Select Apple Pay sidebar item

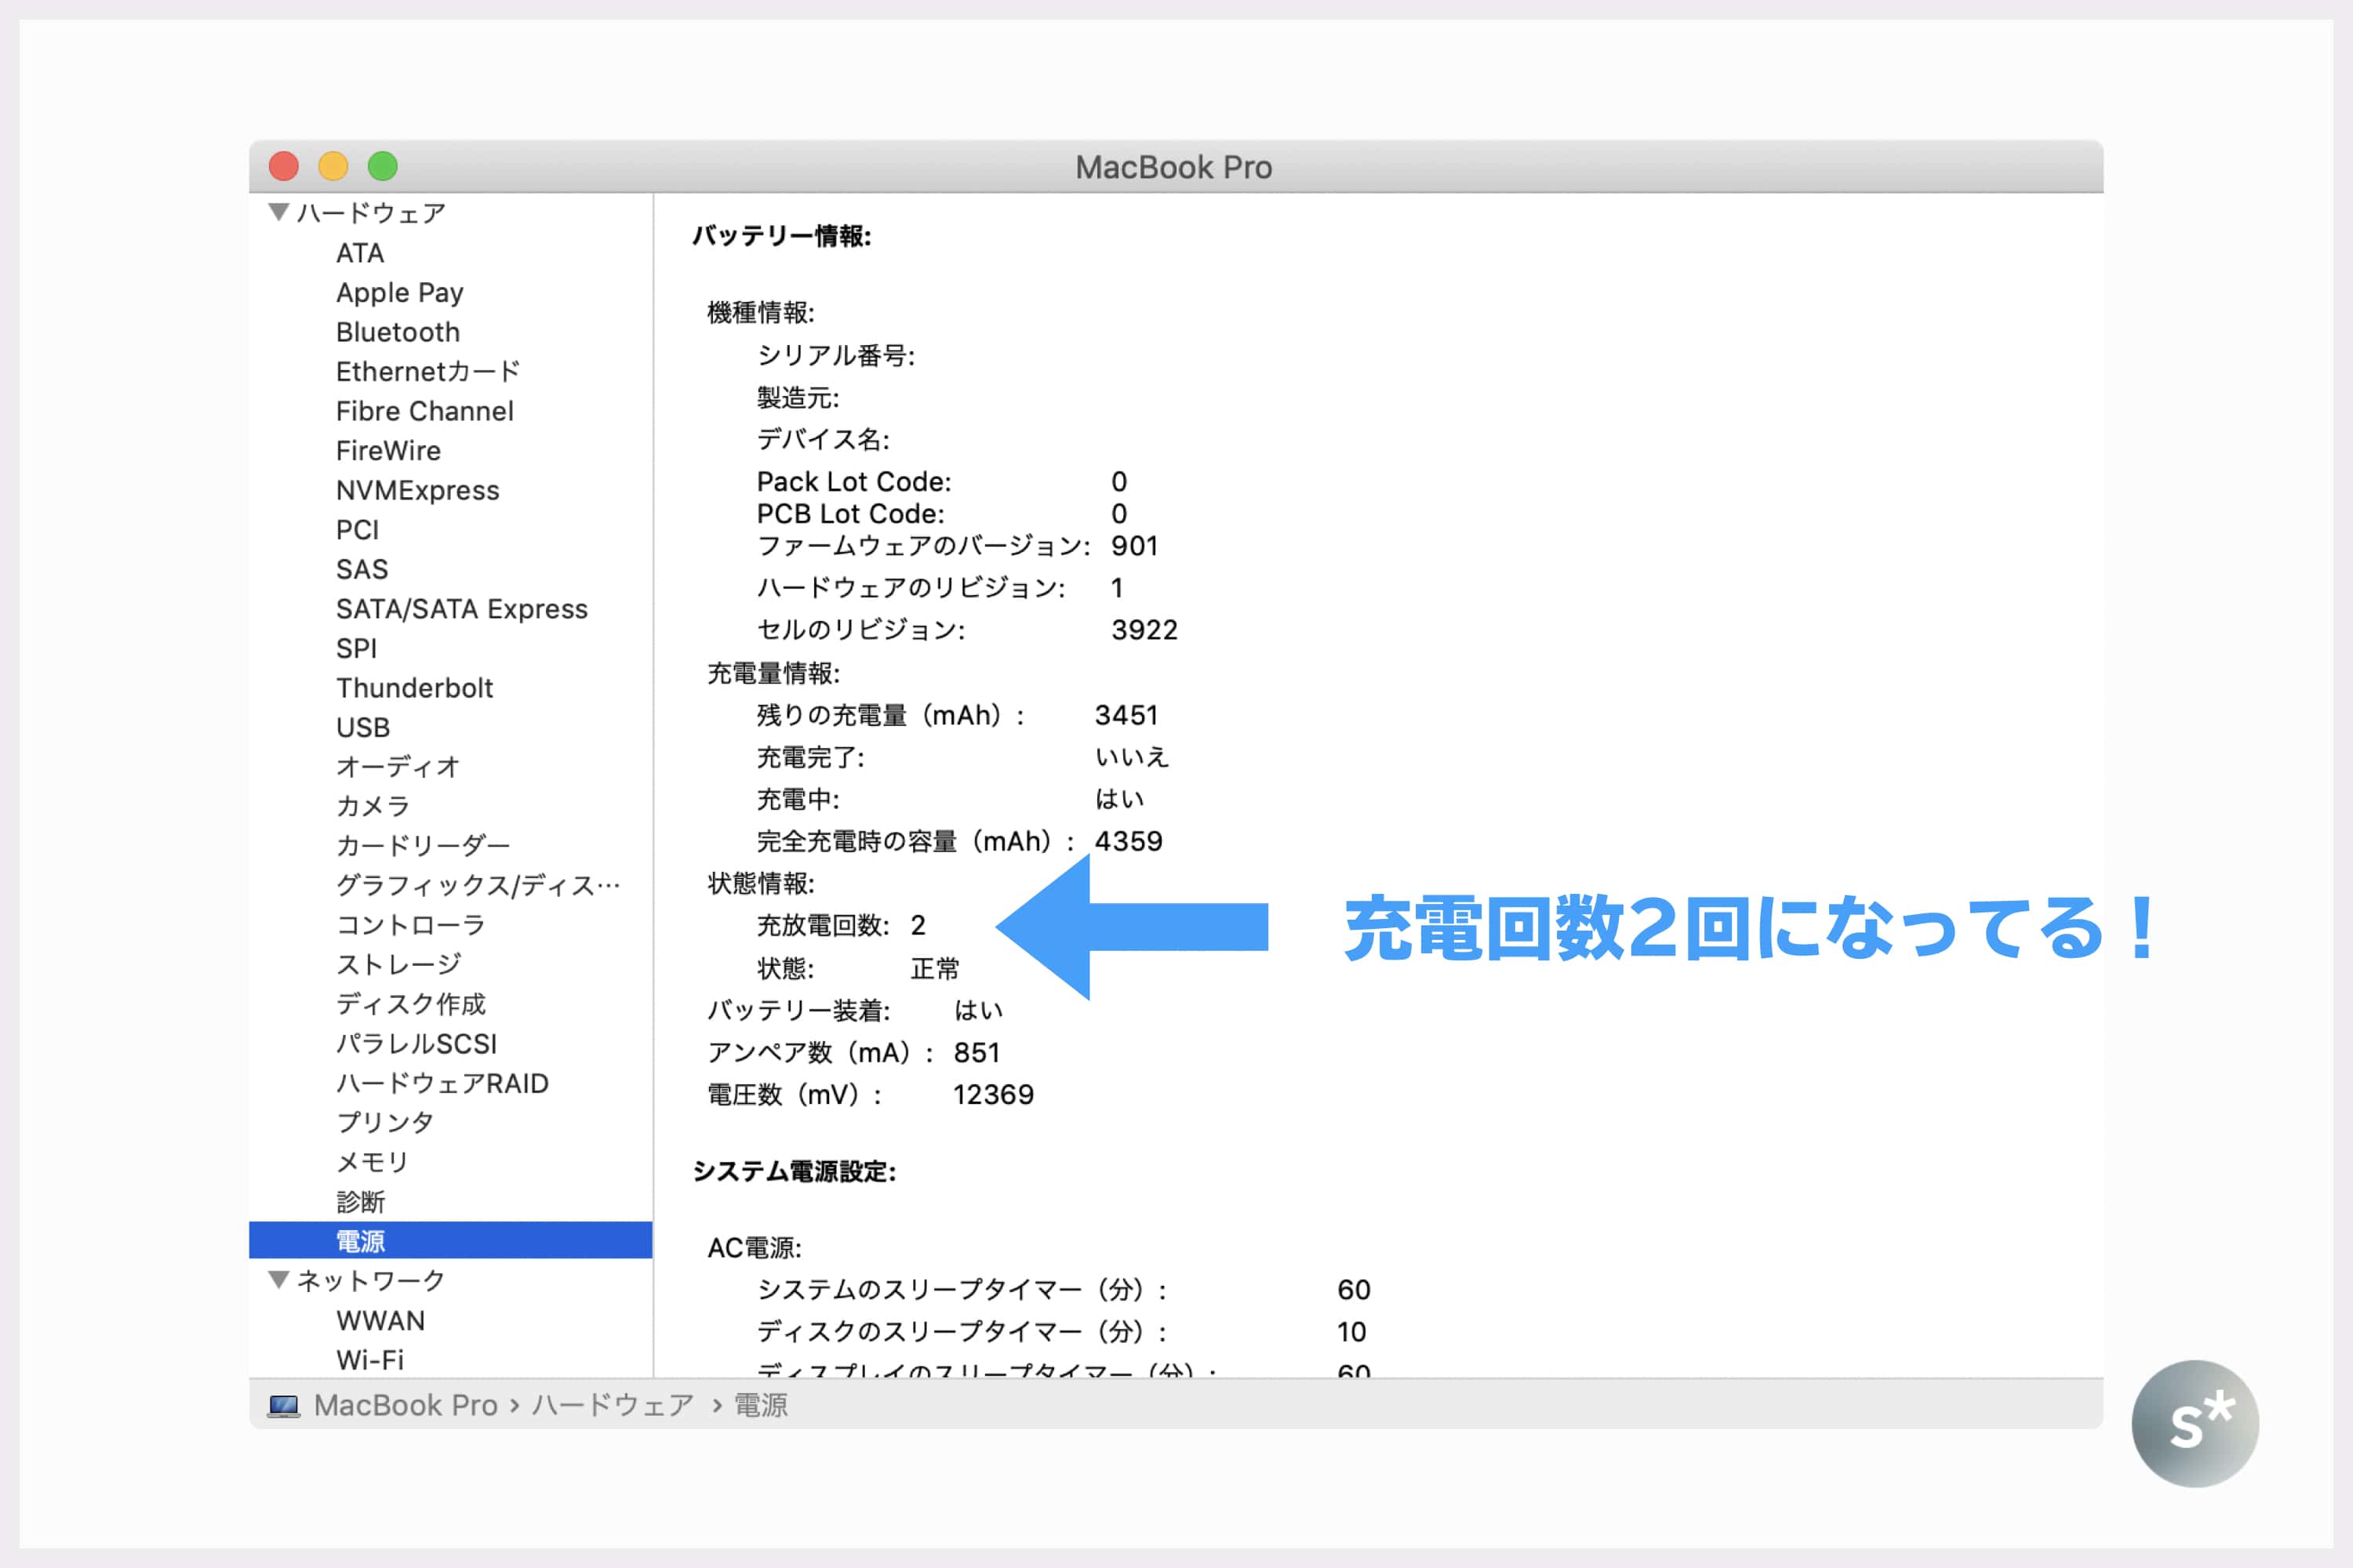tap(399, 292)
